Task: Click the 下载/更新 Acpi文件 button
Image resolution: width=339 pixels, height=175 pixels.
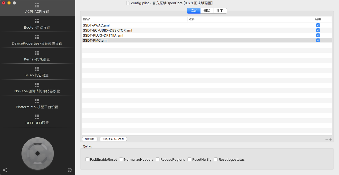Action: click(x=113, y=139)
